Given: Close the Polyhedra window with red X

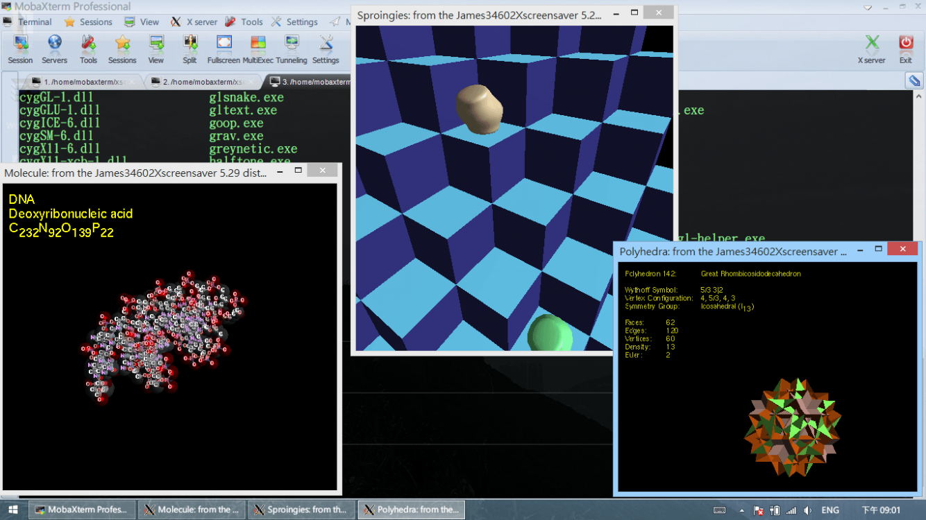Looking at the screenshot, I should [x=902, y=249].
